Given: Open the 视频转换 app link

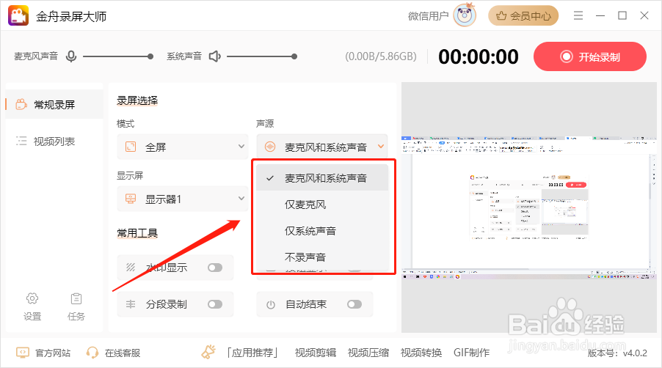Looking at the screenshot, I should 421,353.
